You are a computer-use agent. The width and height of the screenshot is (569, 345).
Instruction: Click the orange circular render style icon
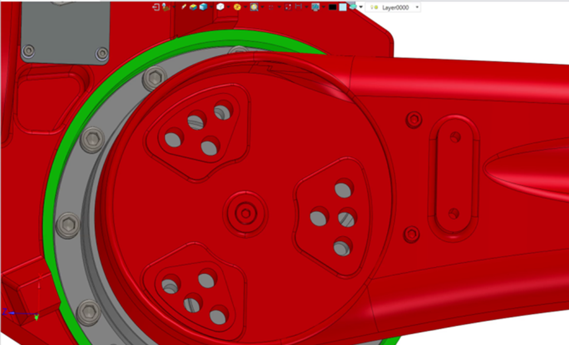coord(237,7)
